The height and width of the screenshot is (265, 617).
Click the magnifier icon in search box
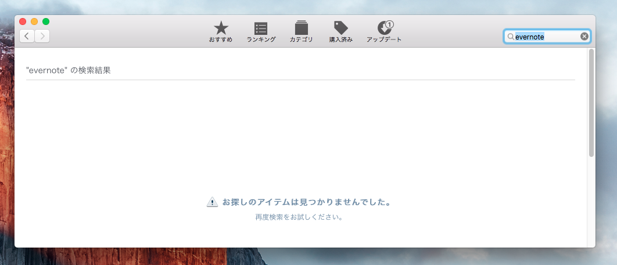(510, 37)
